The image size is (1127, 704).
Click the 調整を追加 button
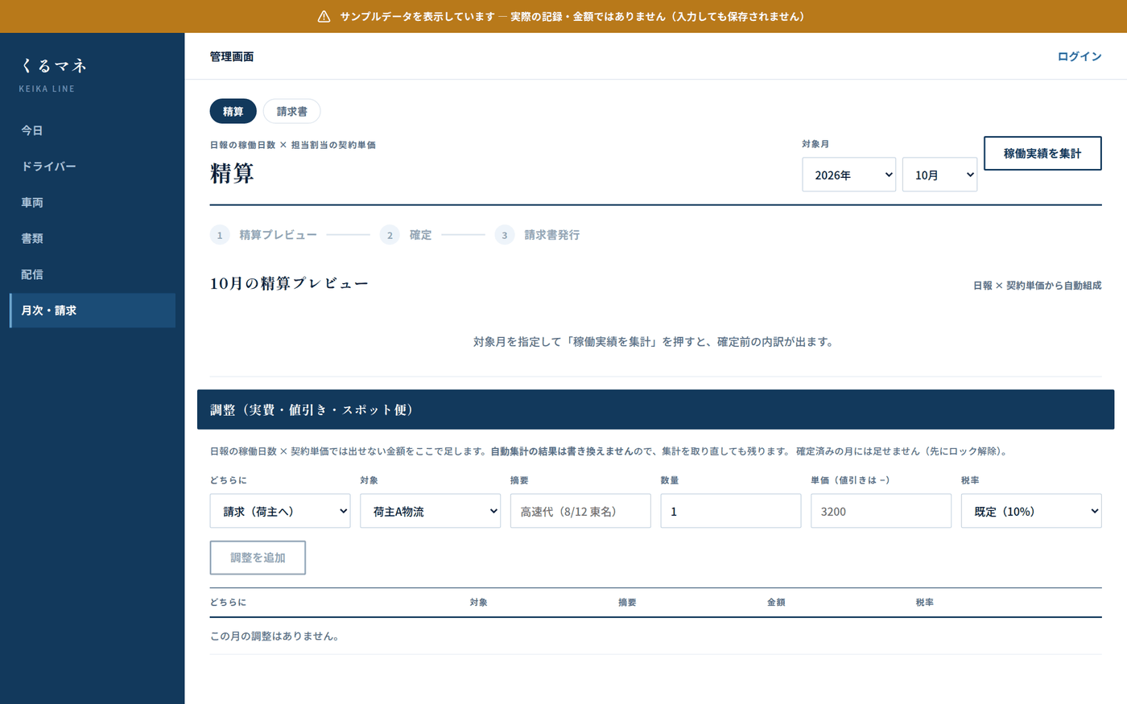pyautogui.click(x=258, y=558)
